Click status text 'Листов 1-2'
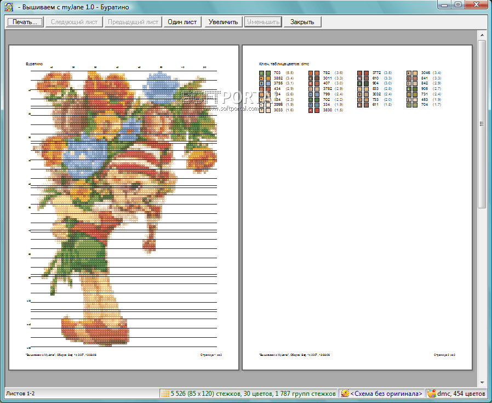 click(20, 393)
